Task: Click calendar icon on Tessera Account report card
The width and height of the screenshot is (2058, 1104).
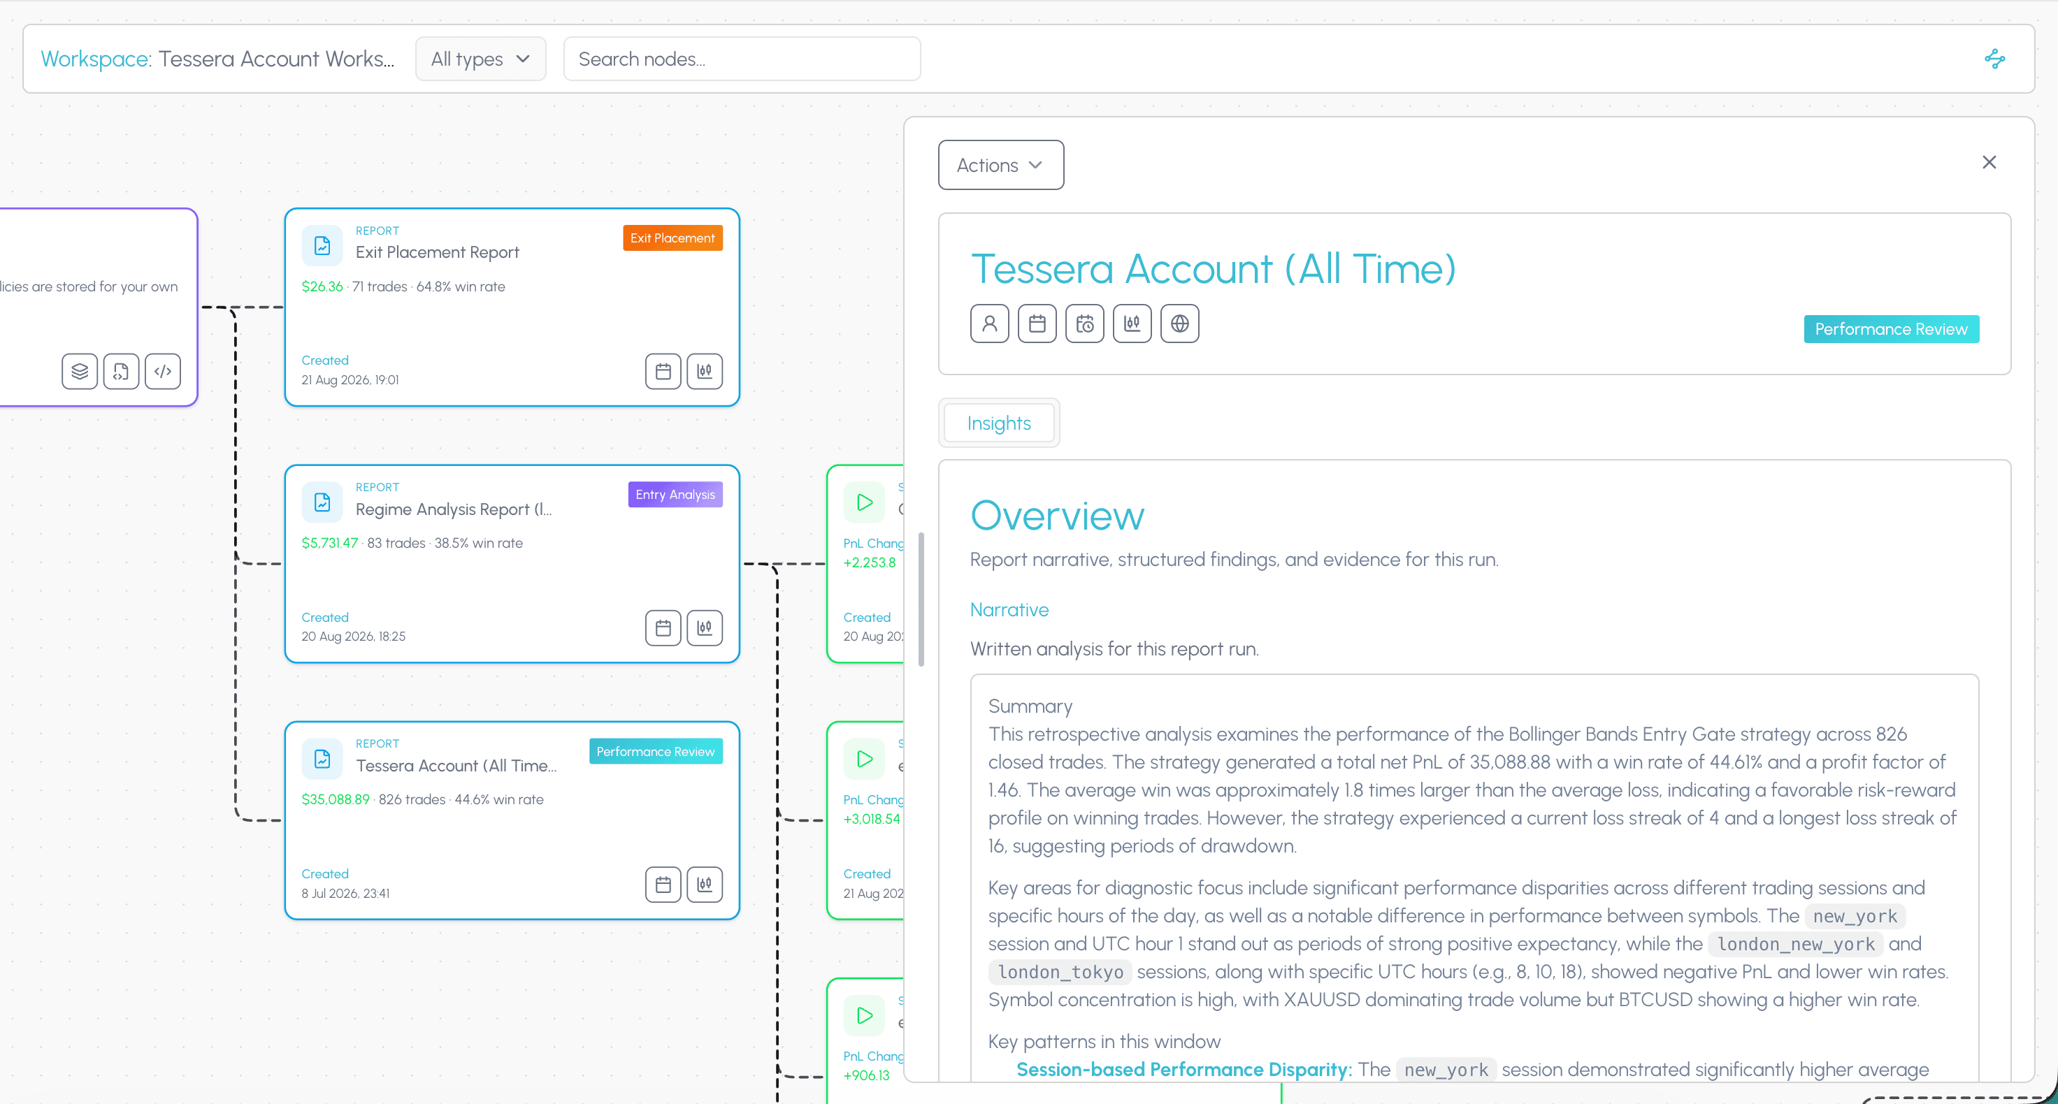Action: pyautogui.click(x=662, y=885)
